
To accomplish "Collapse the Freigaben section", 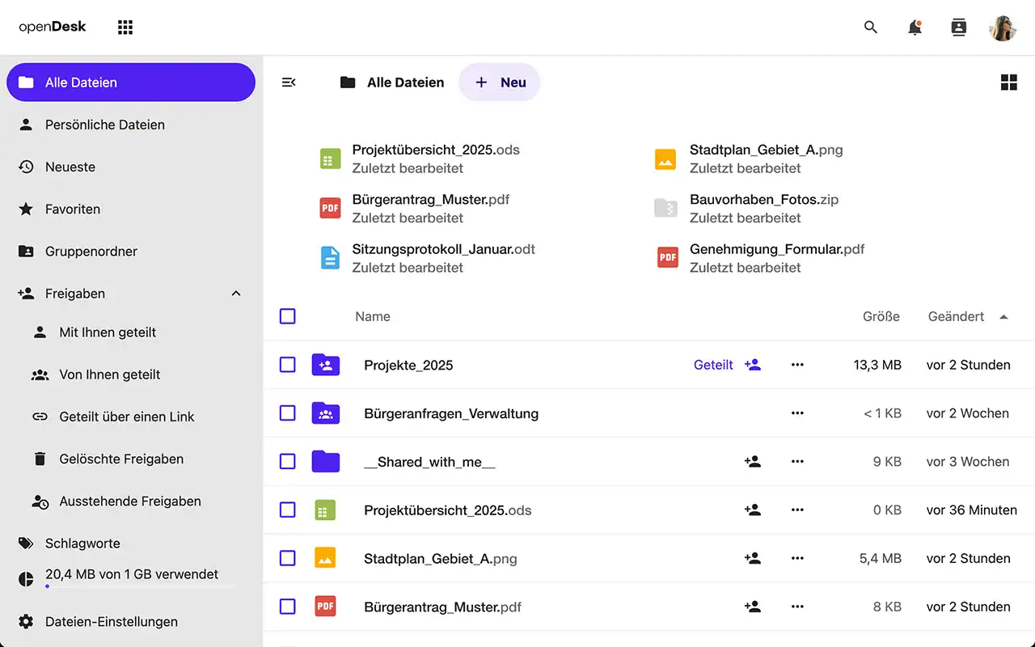I will click(235, 293).
